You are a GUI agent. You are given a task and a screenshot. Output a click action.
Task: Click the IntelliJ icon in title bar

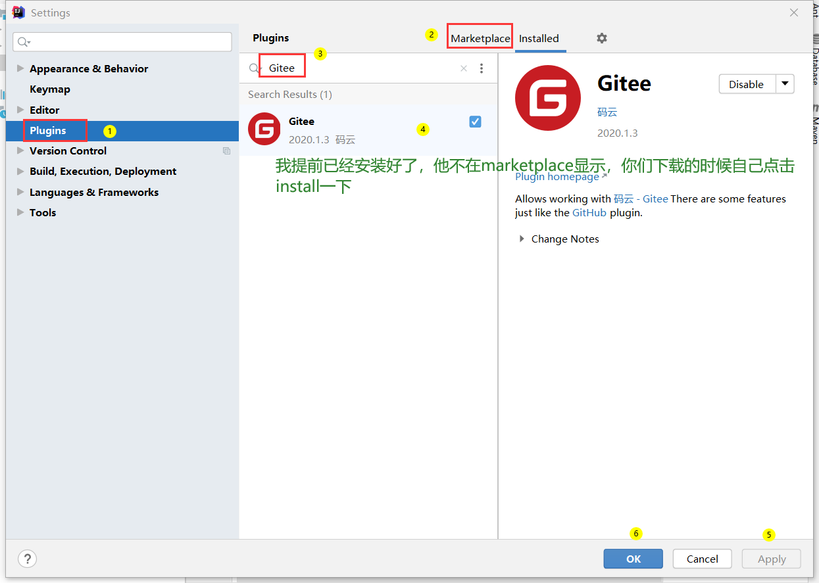[18, 12]
